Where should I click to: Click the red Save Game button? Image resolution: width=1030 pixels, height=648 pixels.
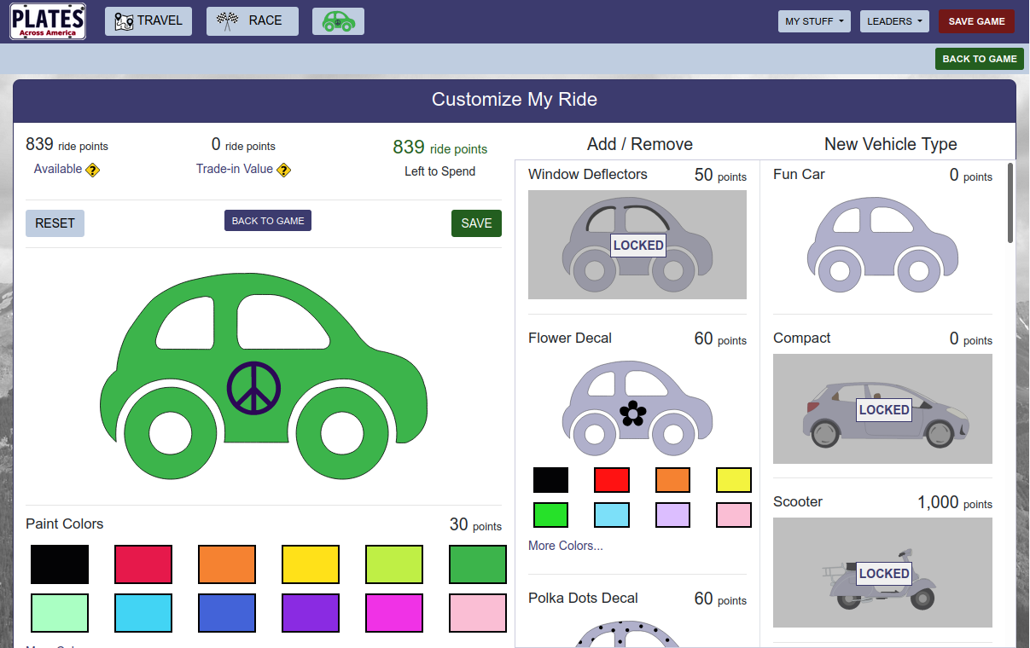tap(976, 21)
